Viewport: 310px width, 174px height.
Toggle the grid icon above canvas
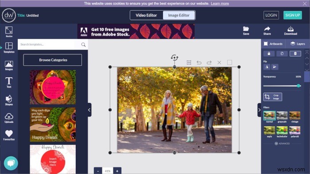point(189,62)
